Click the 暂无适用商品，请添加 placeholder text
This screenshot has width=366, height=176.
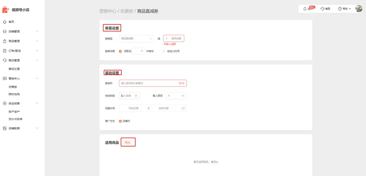[206, 162]
